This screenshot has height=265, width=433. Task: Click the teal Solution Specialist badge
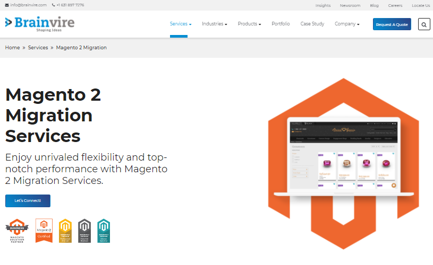(x=104, y=231)
